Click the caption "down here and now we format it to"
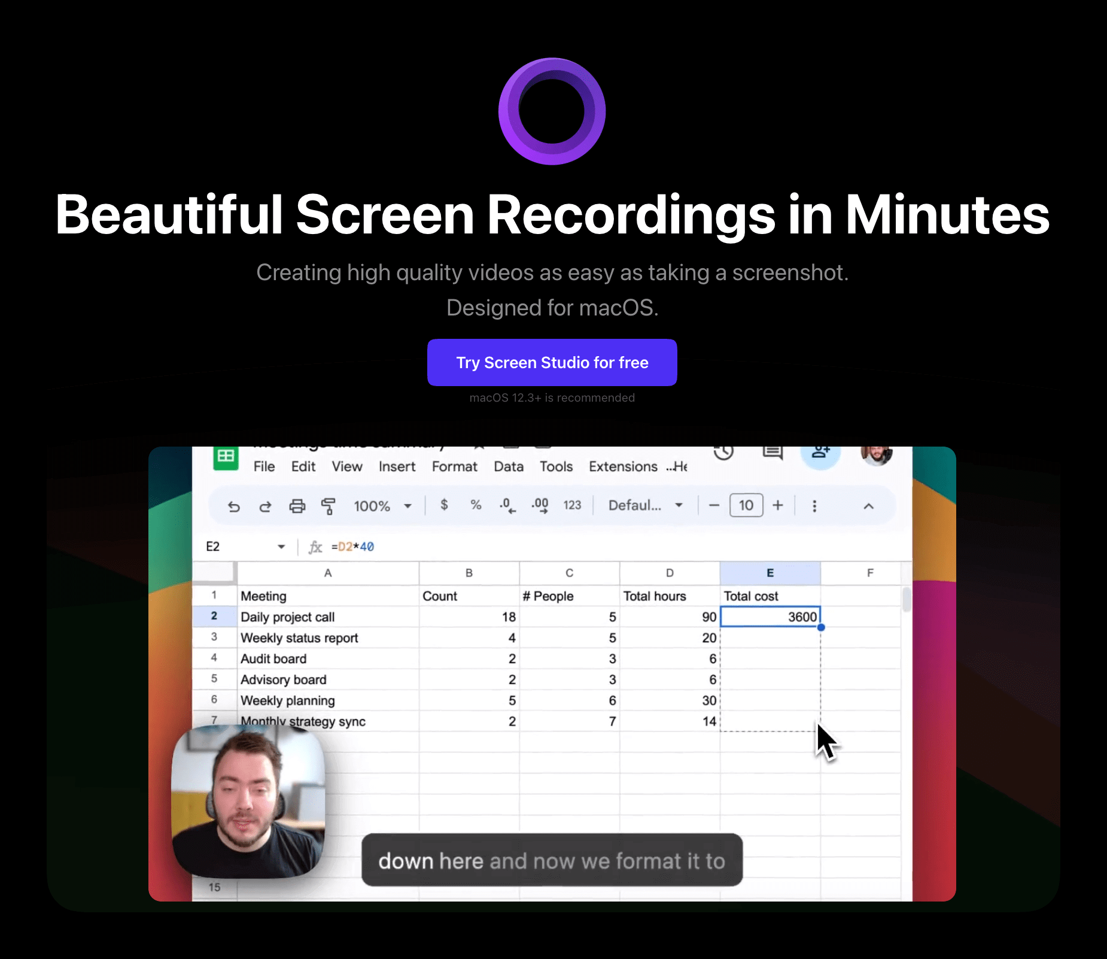The width and height of the screenshot is (1107, 959). pos(552,860)
